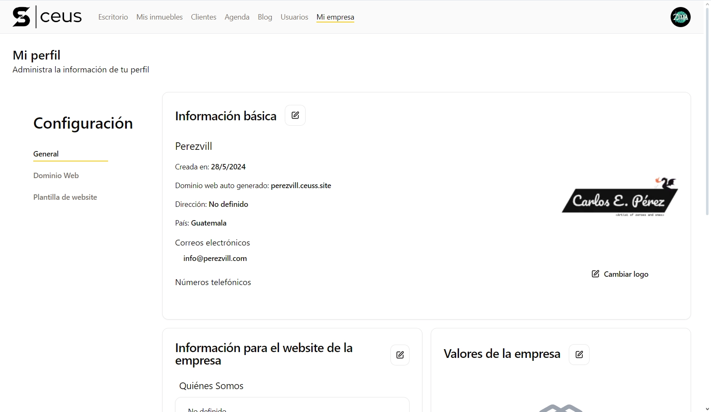711x412 pixels.
Task: Click the Cambiar logo text
Action: [x=626, y=274]
